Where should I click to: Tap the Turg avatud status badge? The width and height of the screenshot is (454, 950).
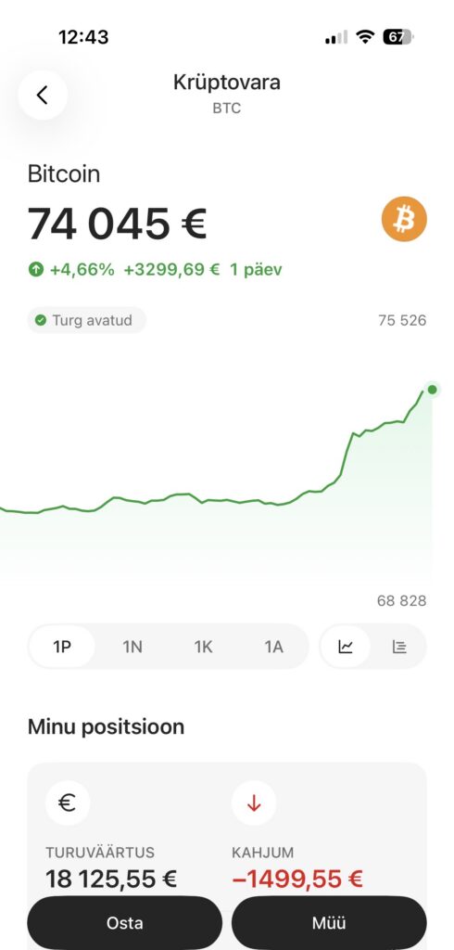(x=86, y=320)
